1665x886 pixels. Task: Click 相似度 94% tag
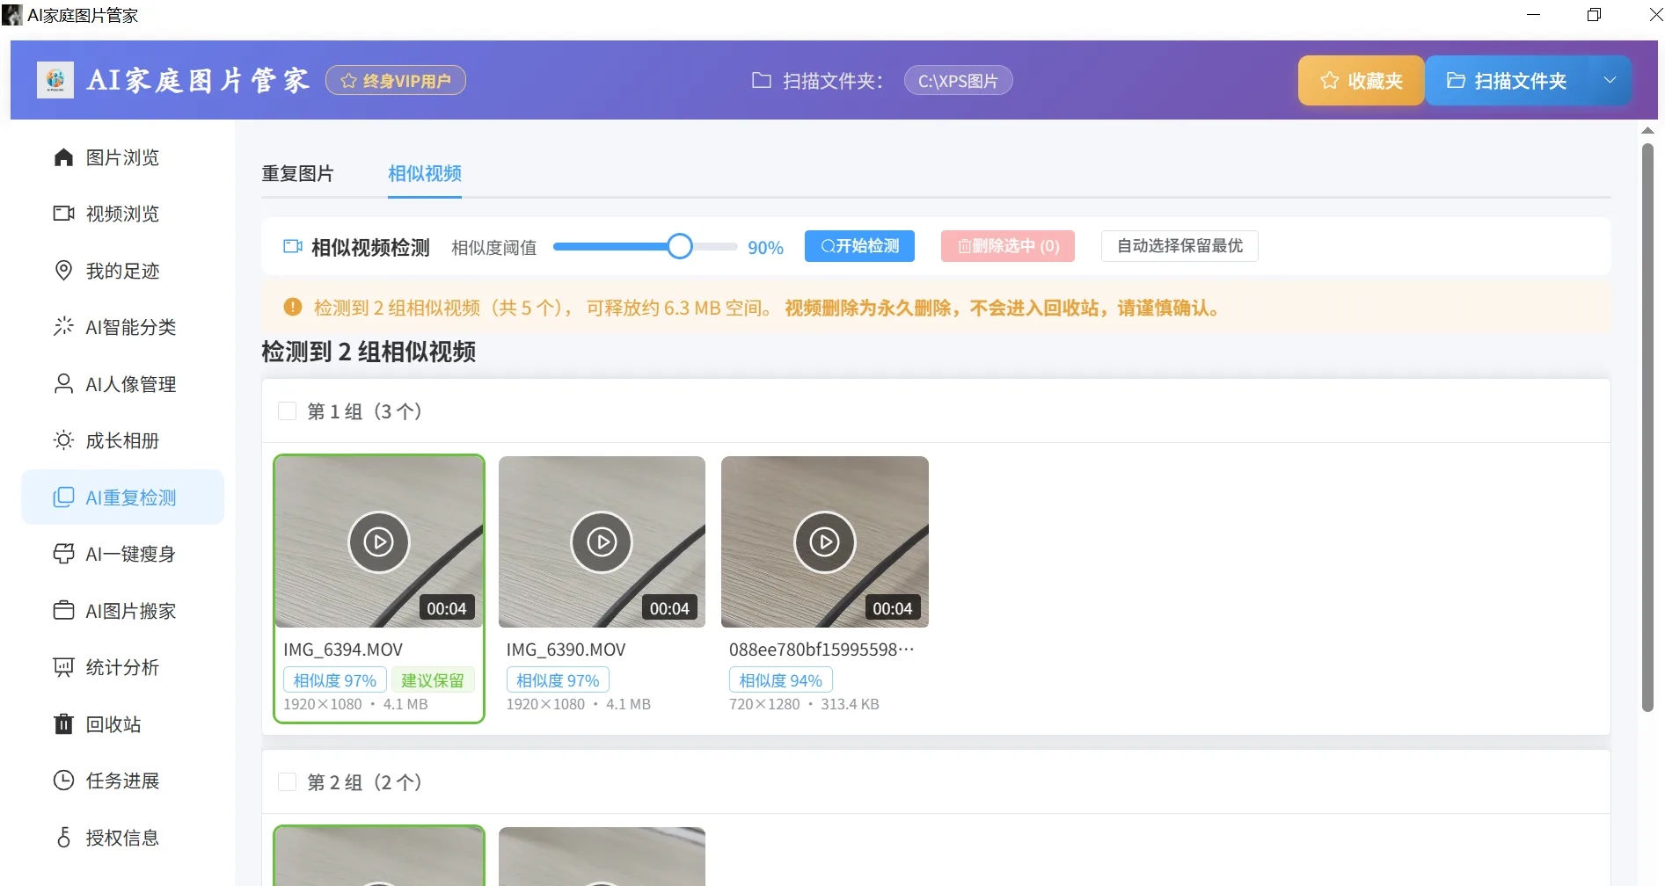tap(780, 680)
